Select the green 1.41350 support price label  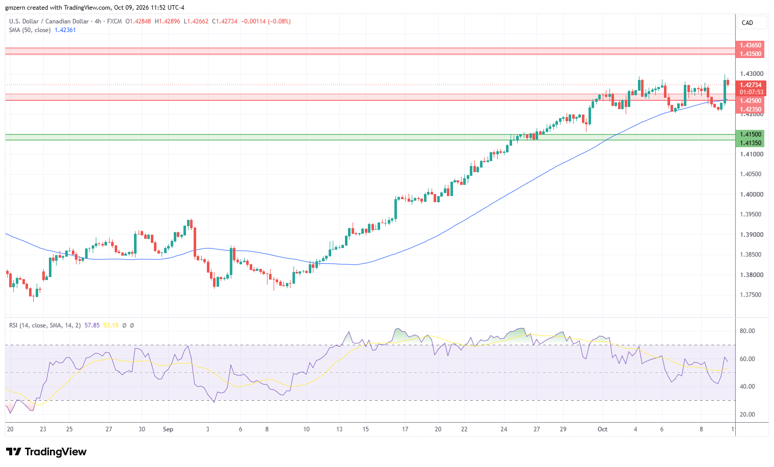751,143
